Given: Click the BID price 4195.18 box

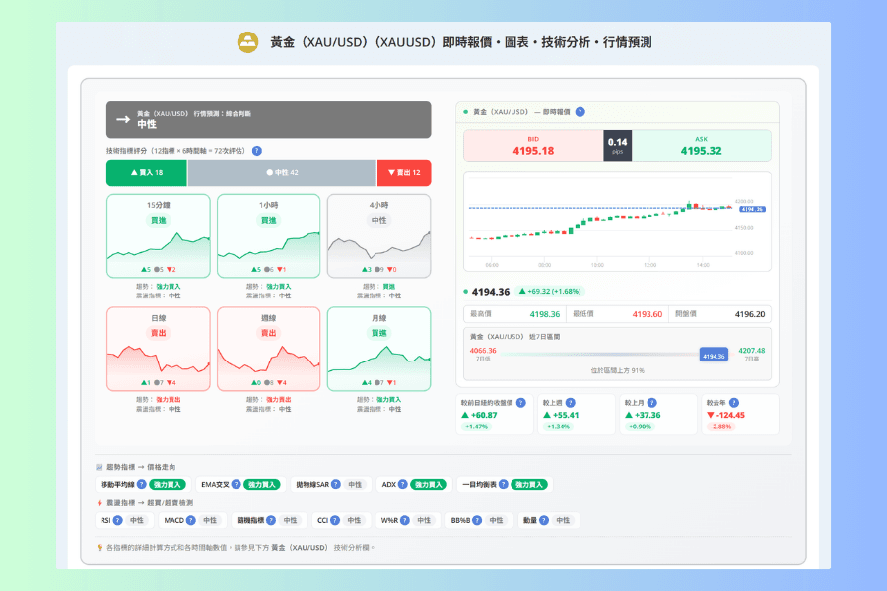Looking at the screenshot, I should pyautogui.click(x=533, y=146).
